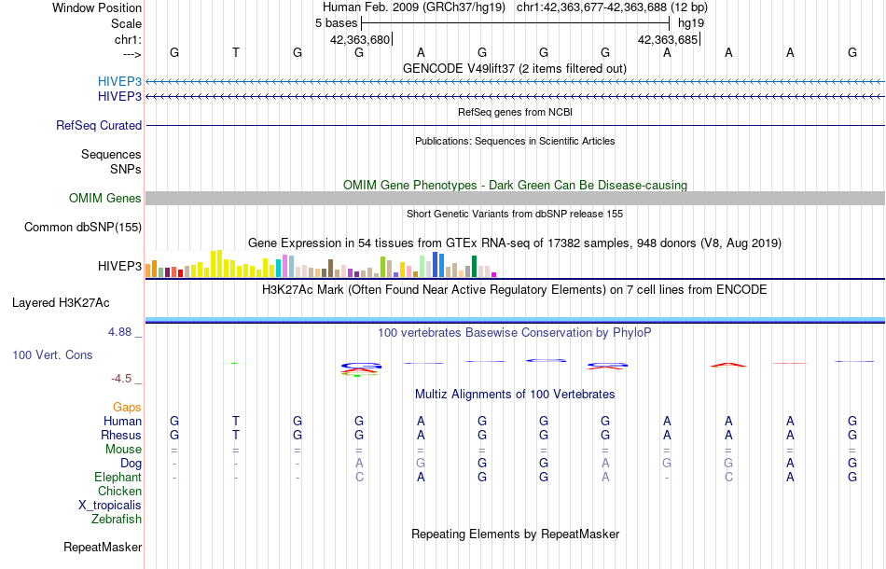Image resolution: width=886 pixels, height=569 pixels.
Task: Click the -4.5 lower PhyloP scale value
Action: tap(121, 379)
